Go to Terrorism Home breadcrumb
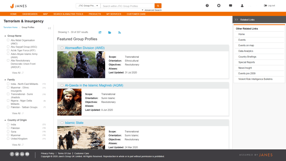The height and width of the screenshot is (161, 286). coord(10,27)
